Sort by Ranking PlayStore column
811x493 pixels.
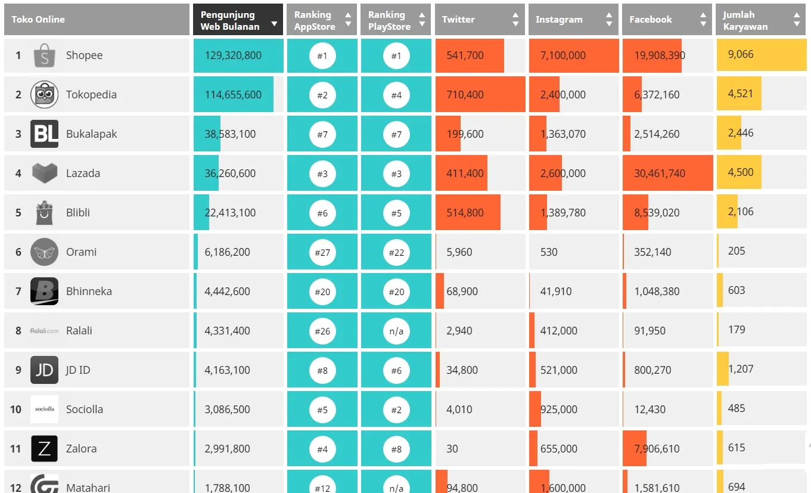pyautogui.click(x=396, y=20)
